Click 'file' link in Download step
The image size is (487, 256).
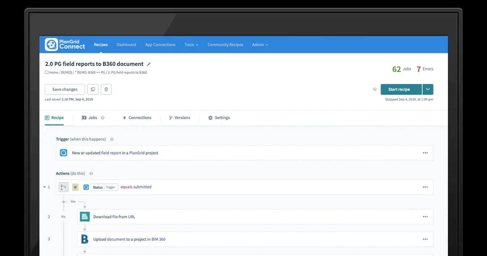click(x=115, y=217)
